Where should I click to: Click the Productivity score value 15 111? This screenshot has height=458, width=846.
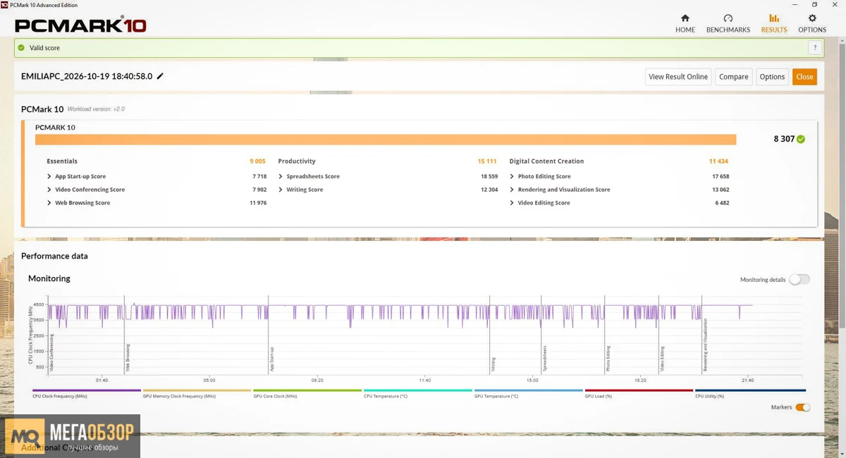pyautogui.click(x=487, y=161)
